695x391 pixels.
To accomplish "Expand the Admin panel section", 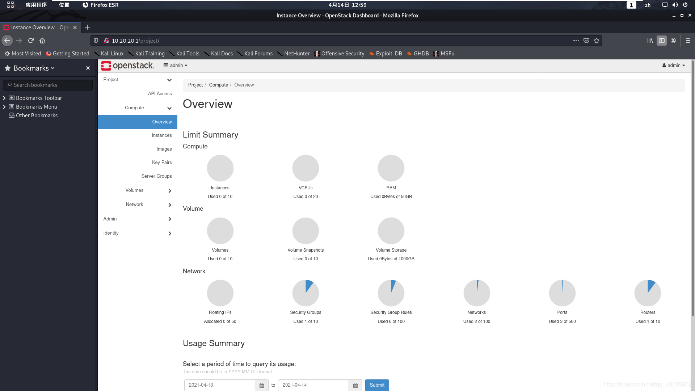I will point(138,219).
